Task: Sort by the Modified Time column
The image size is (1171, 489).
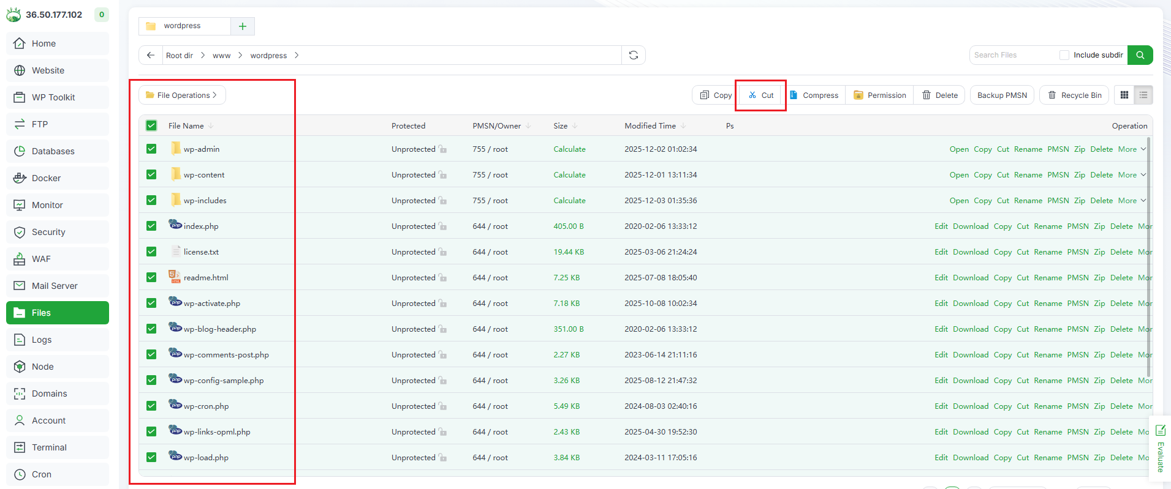Action: (x=655, y=125)
